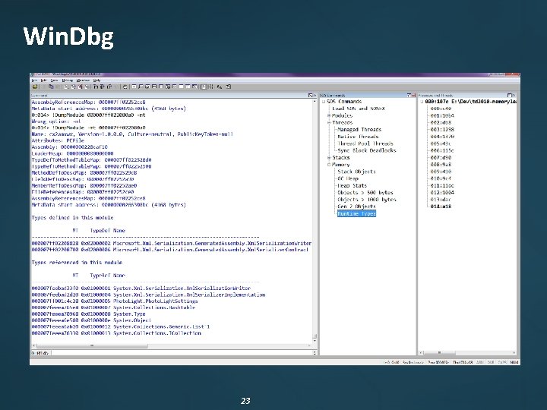
Task: Select Managed Threads in SOS tree
Action: pos(359,129)
